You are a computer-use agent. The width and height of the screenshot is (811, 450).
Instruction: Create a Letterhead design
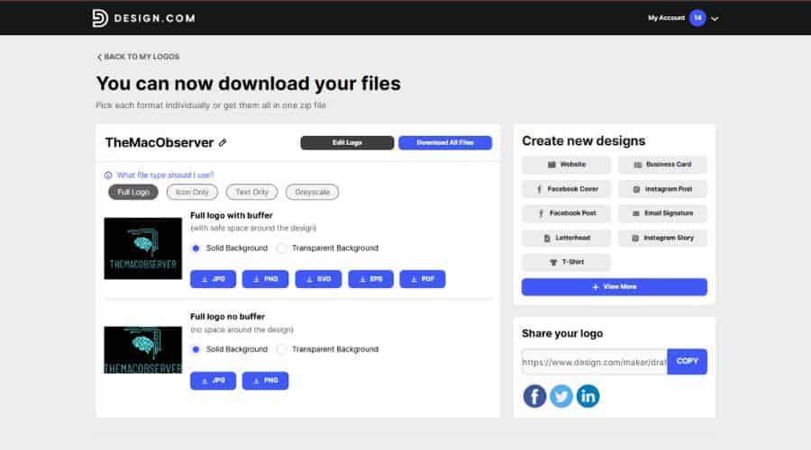pos(567,238)
